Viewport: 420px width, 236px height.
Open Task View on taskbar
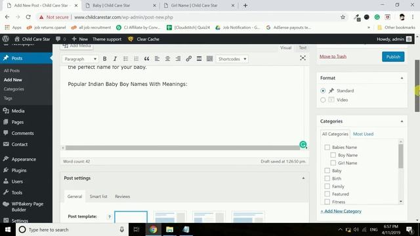[x=136, y=229]
